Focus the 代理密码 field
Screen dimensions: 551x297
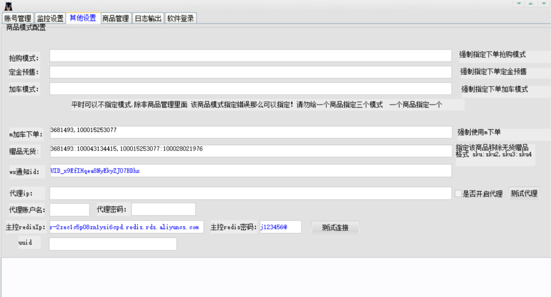point(163,209)
